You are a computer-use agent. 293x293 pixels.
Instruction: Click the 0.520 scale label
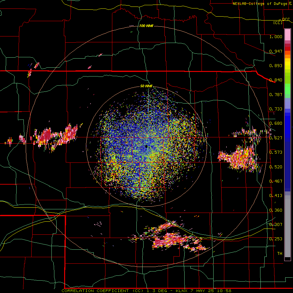276,167
